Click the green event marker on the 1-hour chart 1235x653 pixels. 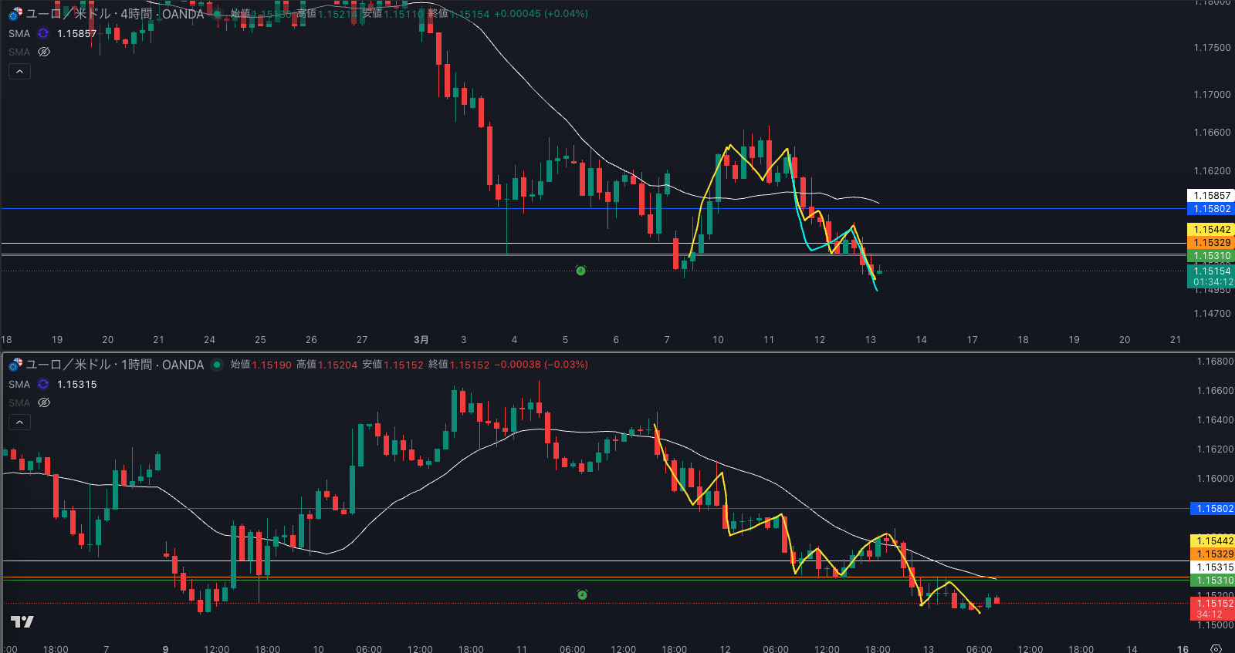point(582,594)
